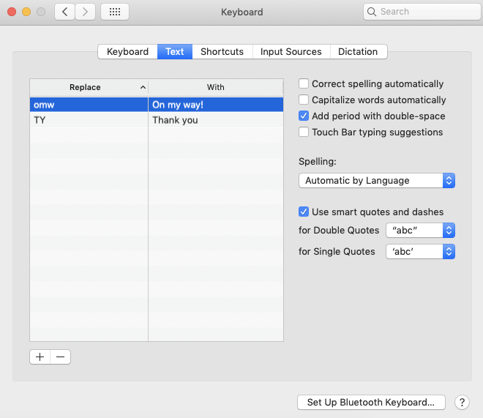Open the help question mark button
The width and height of the screenshot is (483, 418).
coord(462,402)
